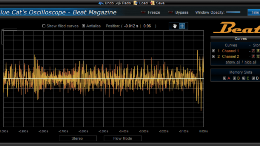Click the Save text label
Viewport: 260px width, 146px height.
tap(160, 3)
